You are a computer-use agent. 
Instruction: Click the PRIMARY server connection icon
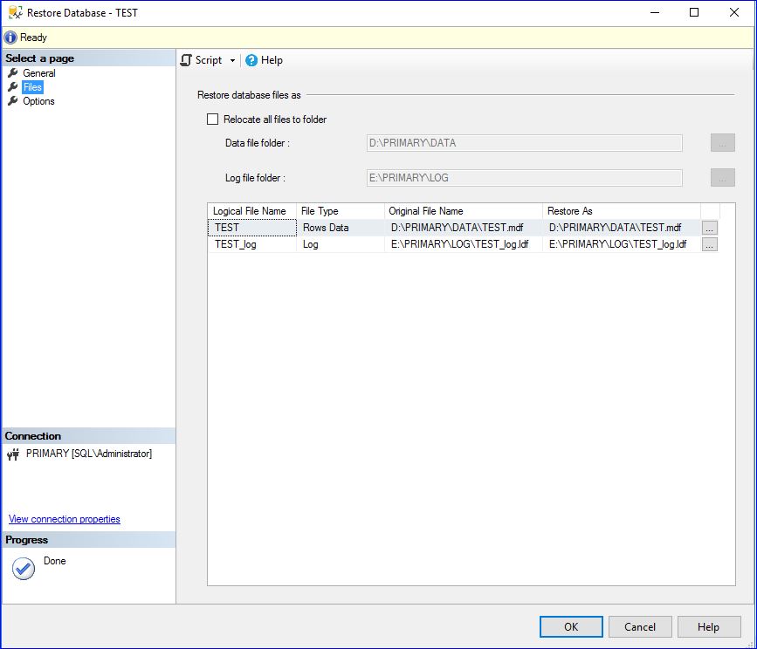13,454
